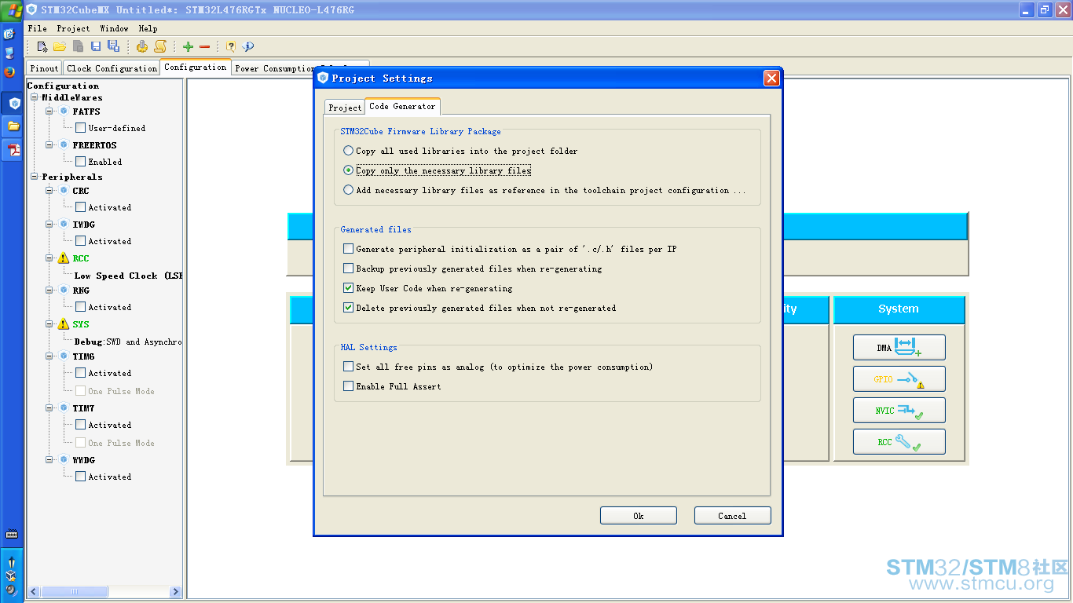Open the NVIC configuration button
Viewport: 1073px width, 603px height.
click(x=899, y=410)
